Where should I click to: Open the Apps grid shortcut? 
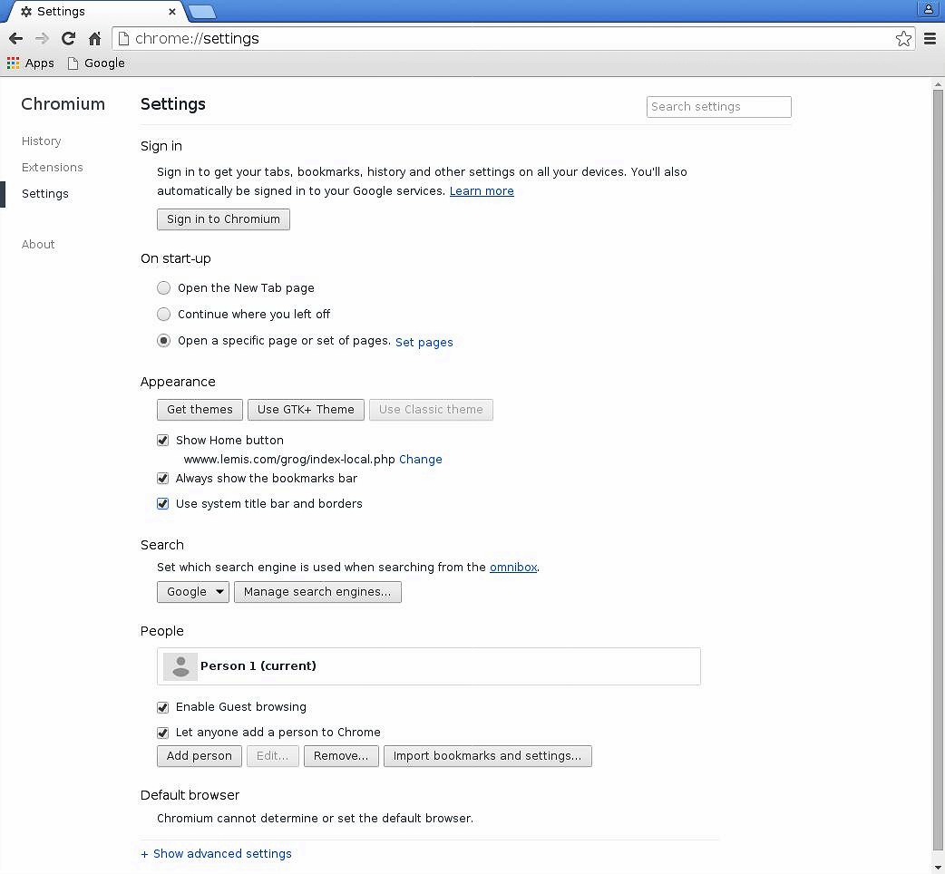[x=31, y=63]
